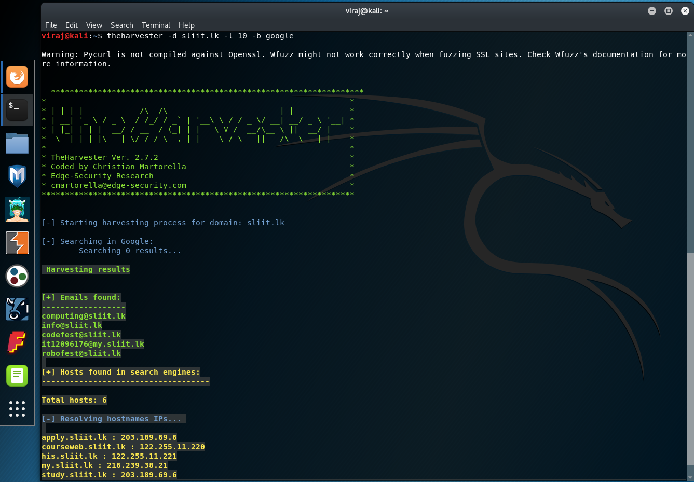Open the Edit menu
Screen dimensions: 694x482
(x=72, y=25)
